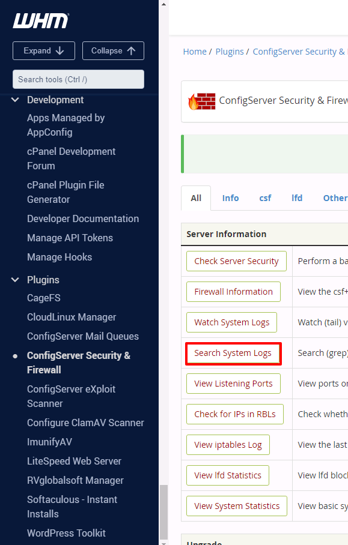Open cPanel Plugin File Generator
This screenshot has height=545, width=348.
coord(66,192)
